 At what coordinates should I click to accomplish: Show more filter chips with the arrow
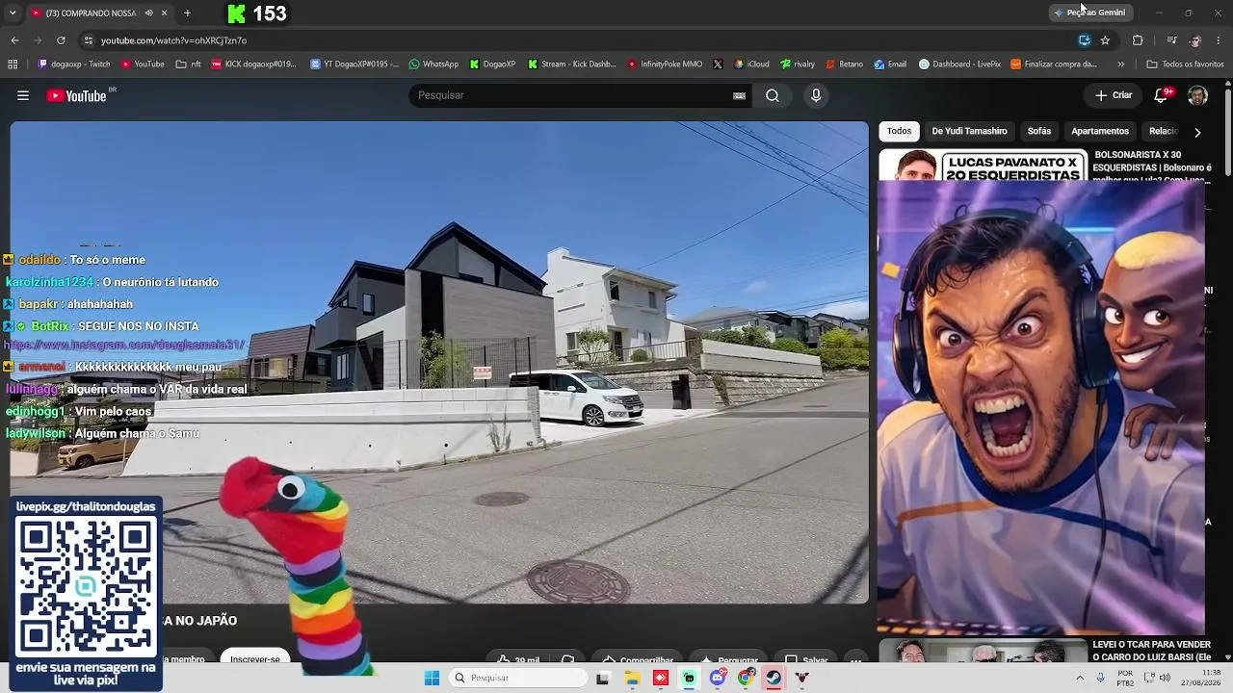1197,132
